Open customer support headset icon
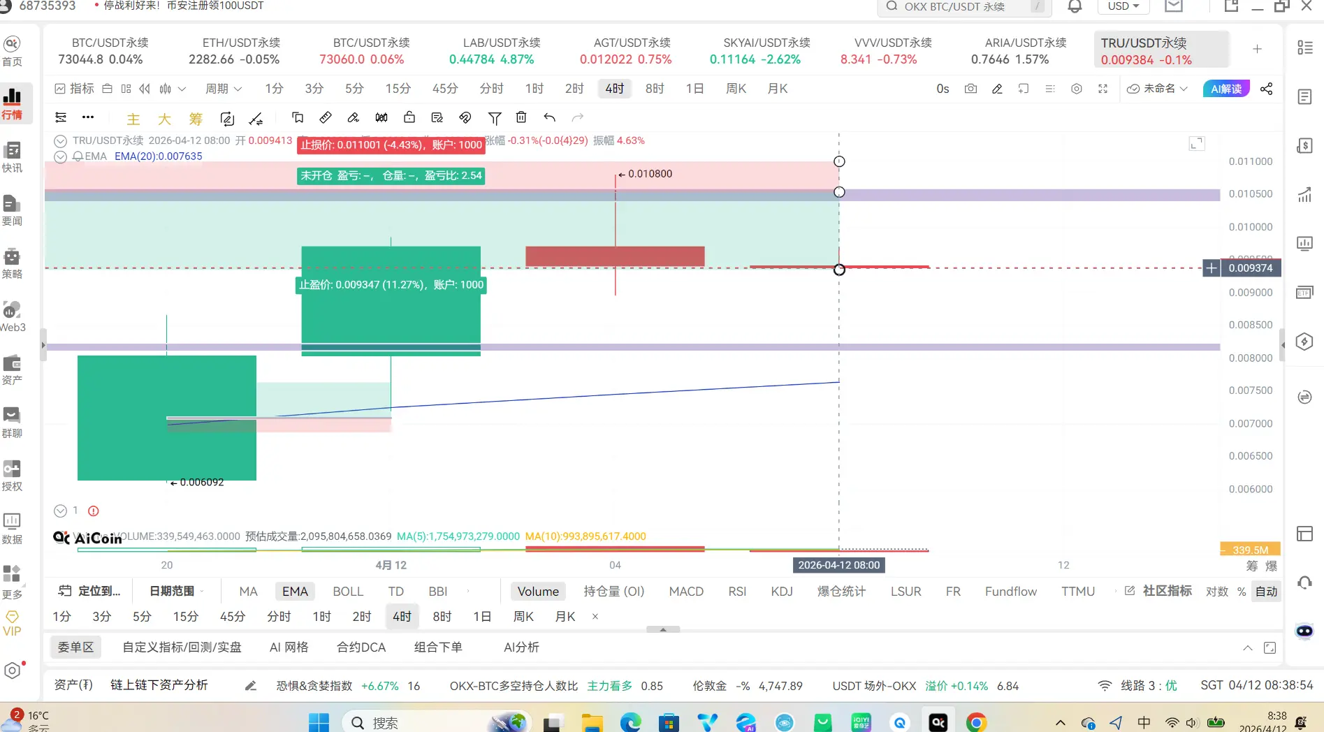Viewport: 1324px width, 732px height. pyautogui.click(x=1304, y=582)
